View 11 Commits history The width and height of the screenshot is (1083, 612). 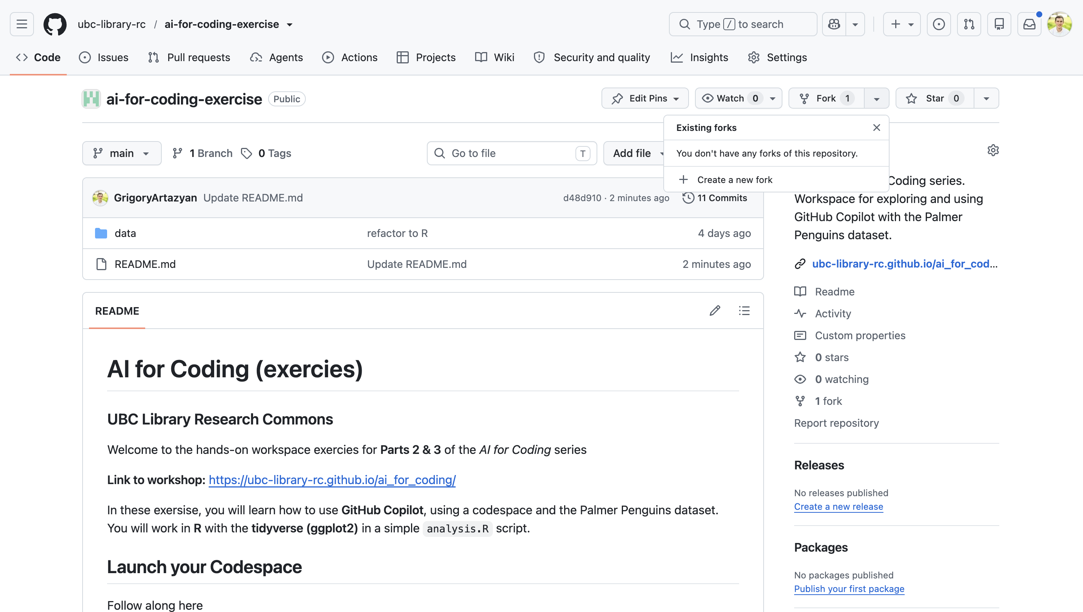tap(715, 198)
